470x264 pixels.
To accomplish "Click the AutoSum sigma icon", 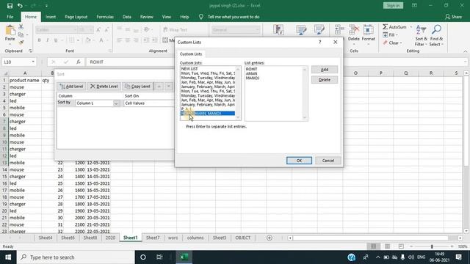I will click(385, 27).
